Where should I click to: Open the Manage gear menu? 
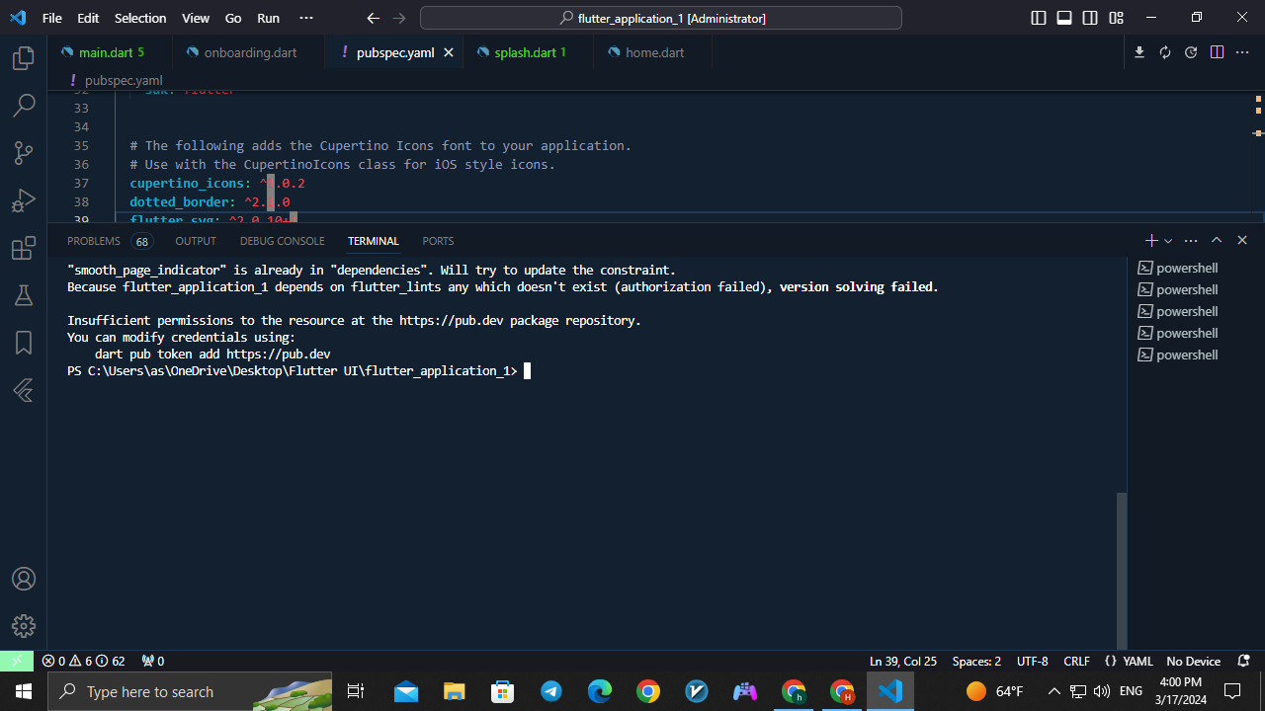[24, 626]
